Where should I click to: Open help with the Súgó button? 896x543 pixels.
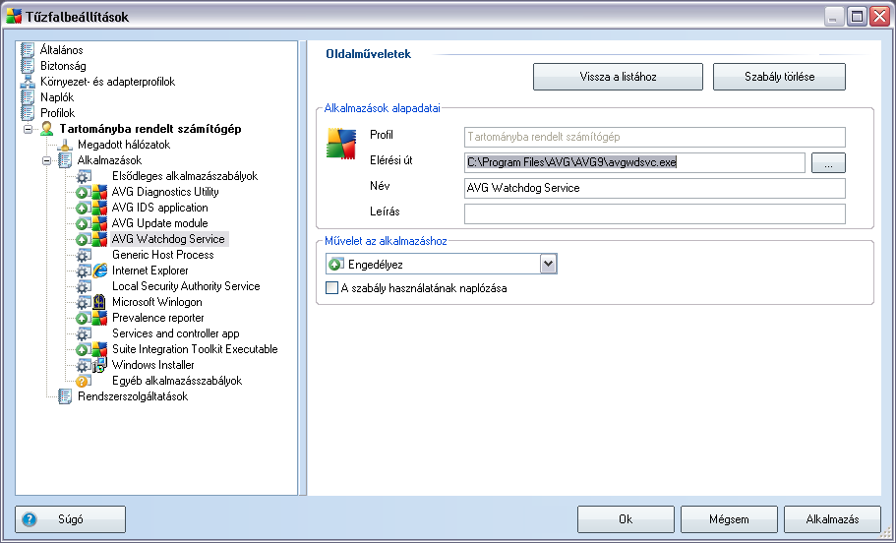[x=70, y=519]
